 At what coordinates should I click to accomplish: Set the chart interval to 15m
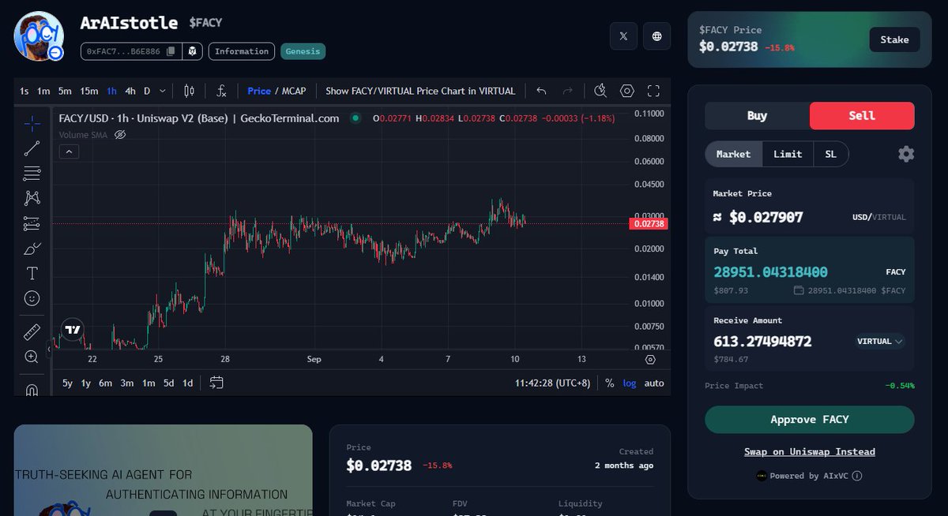pos(89,91)
